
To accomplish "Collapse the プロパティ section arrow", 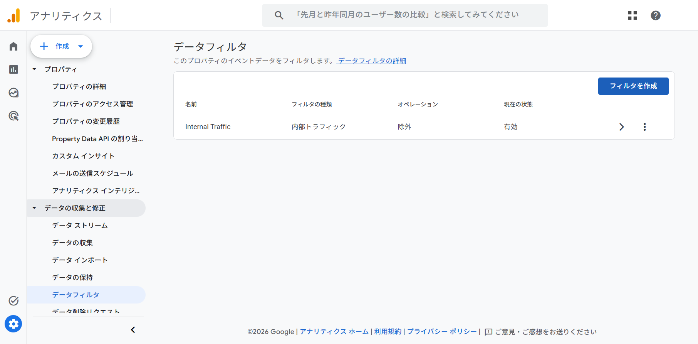I will coord(34,69).
